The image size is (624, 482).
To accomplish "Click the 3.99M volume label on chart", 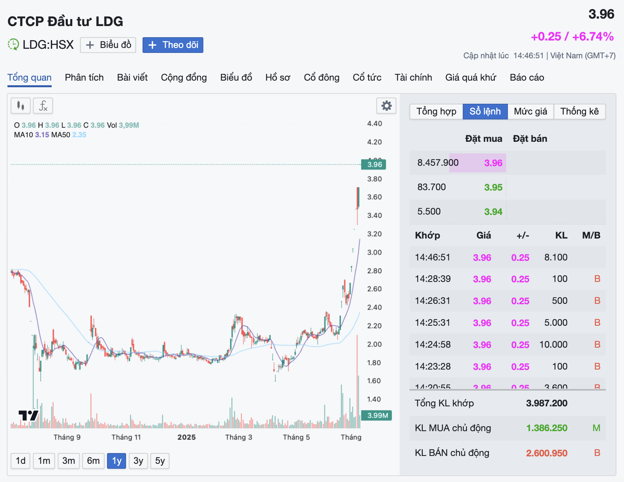I will [x=376, y=415].
